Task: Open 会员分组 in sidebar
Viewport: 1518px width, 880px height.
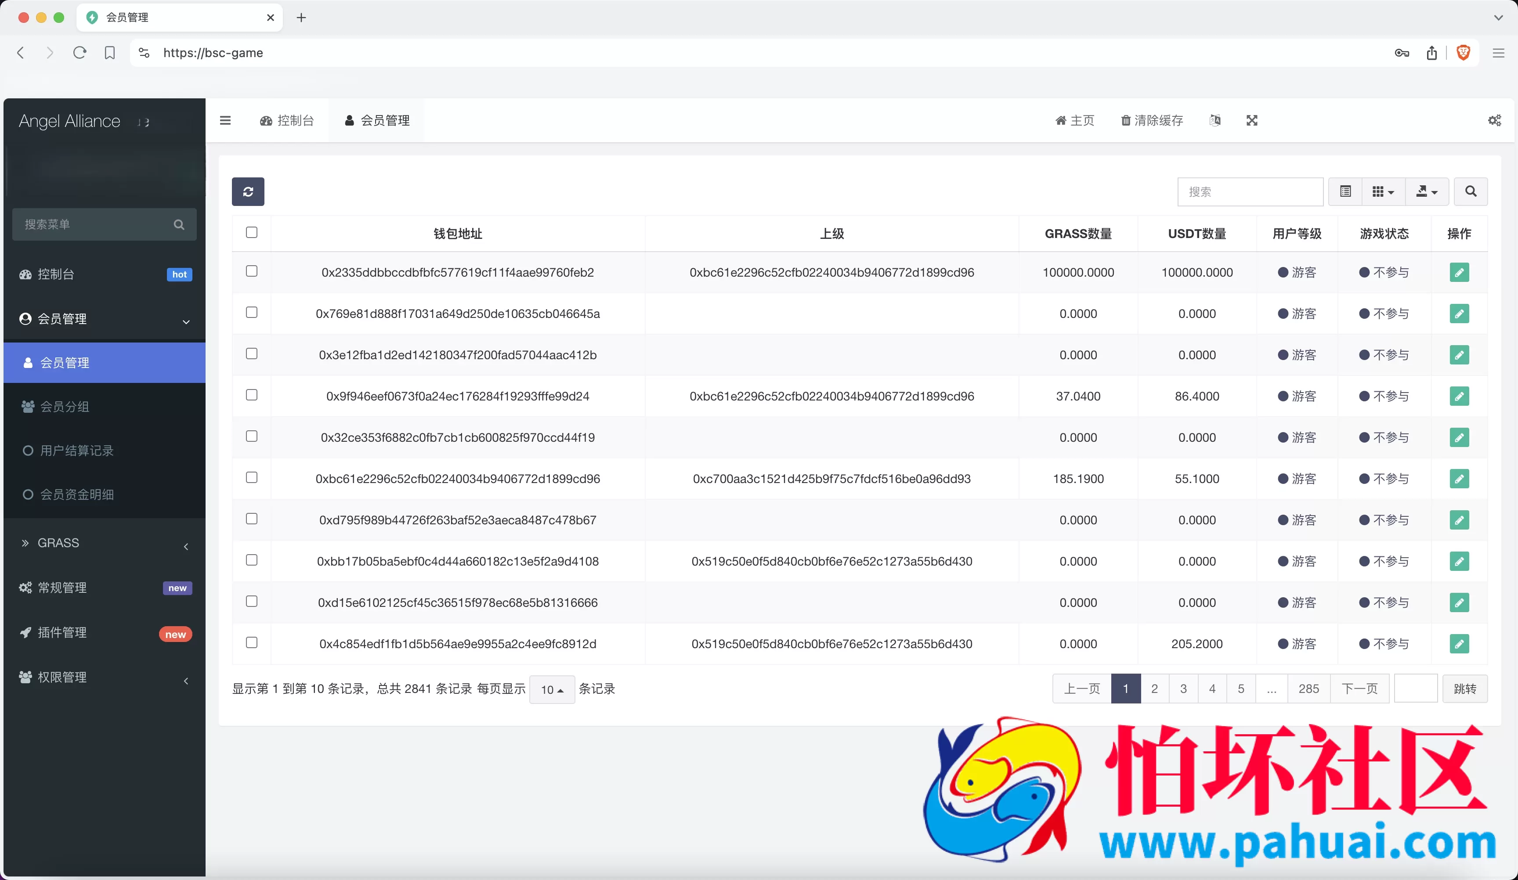Action: [x=104, y=407]
